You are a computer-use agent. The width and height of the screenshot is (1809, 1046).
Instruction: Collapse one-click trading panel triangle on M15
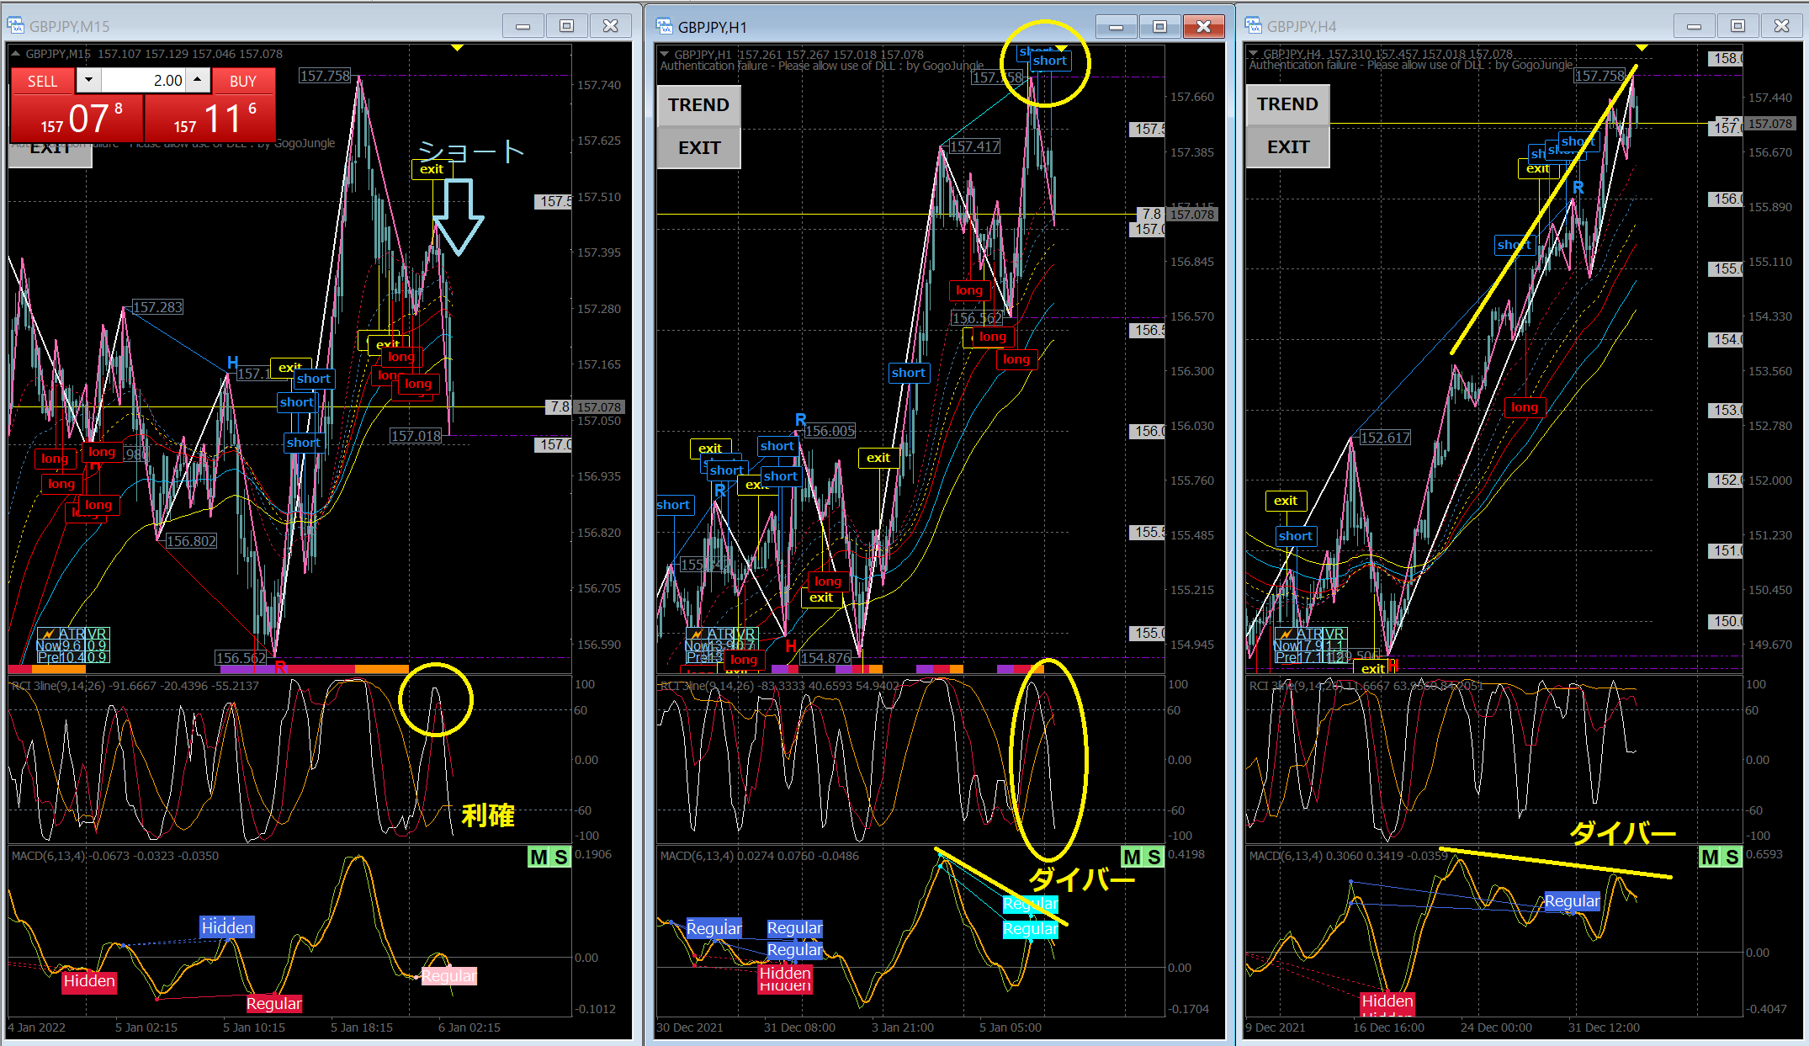click(x=16, y=54)
